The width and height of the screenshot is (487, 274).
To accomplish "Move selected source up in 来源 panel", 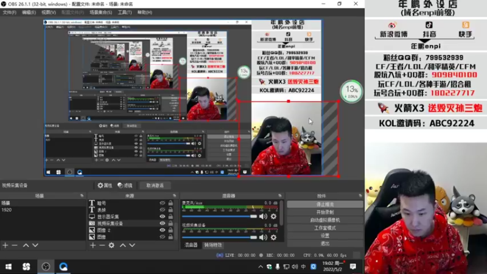I will click(123, 245).
